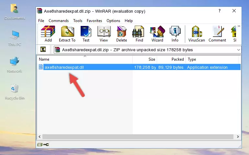Run the VirusScan toolbar icon
Screen dimensions: 249x155
[x=197, y=34]
